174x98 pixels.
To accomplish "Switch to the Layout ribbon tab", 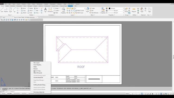I will 70,6.
